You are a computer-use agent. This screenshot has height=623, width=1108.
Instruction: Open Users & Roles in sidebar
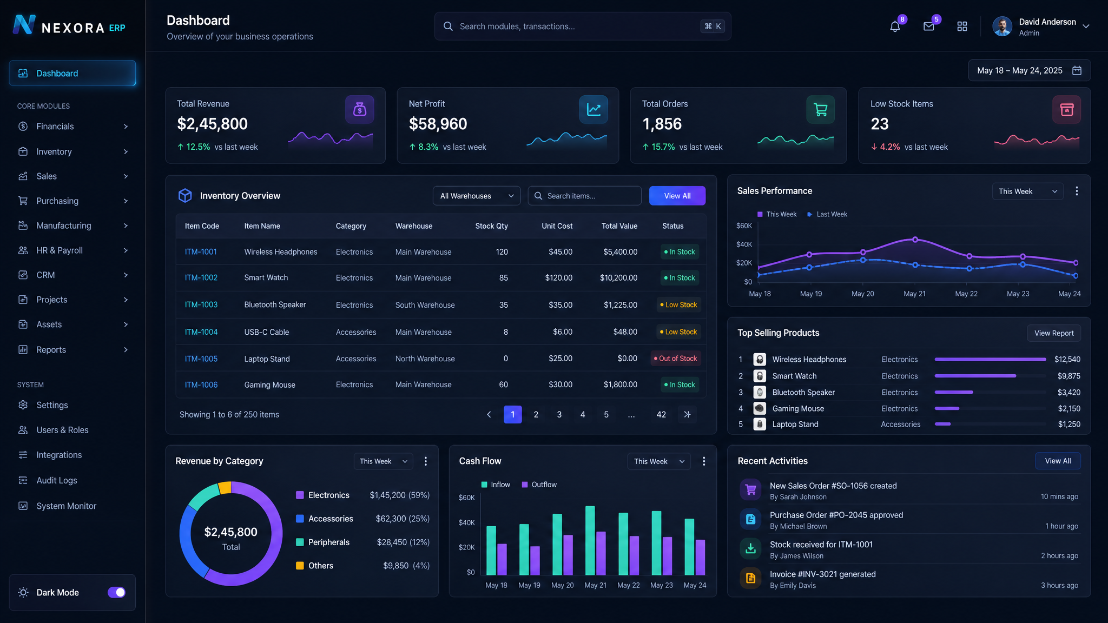[72, 430]
